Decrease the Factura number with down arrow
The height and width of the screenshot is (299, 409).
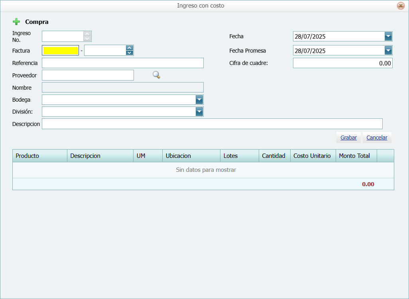coord(129,53)
